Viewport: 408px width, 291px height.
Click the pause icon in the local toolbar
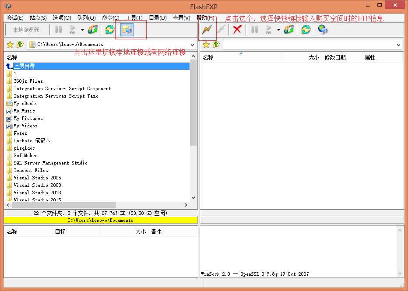click(x=59, y=29)
